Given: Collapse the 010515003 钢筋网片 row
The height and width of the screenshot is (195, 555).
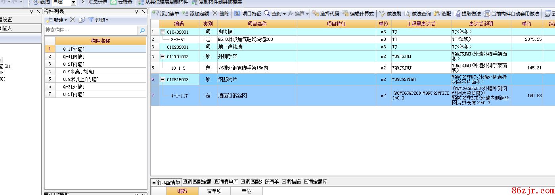Looking at the screenshot, I should [163, 79].
